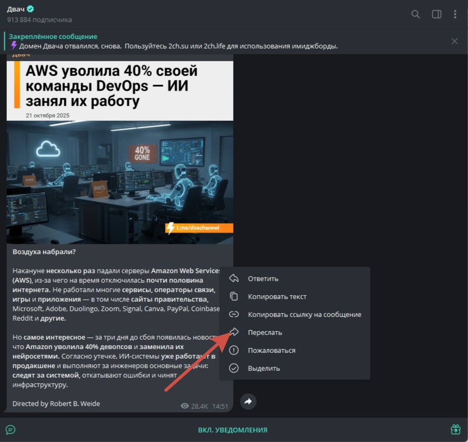The width and height of the screenshot is (468, 442).
Task: Click the Двач channel name header
Action: click(15, 9)
